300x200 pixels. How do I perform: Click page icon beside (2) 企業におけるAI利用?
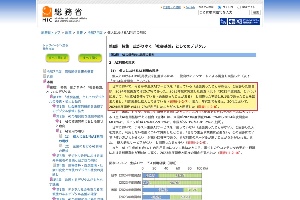61,146
